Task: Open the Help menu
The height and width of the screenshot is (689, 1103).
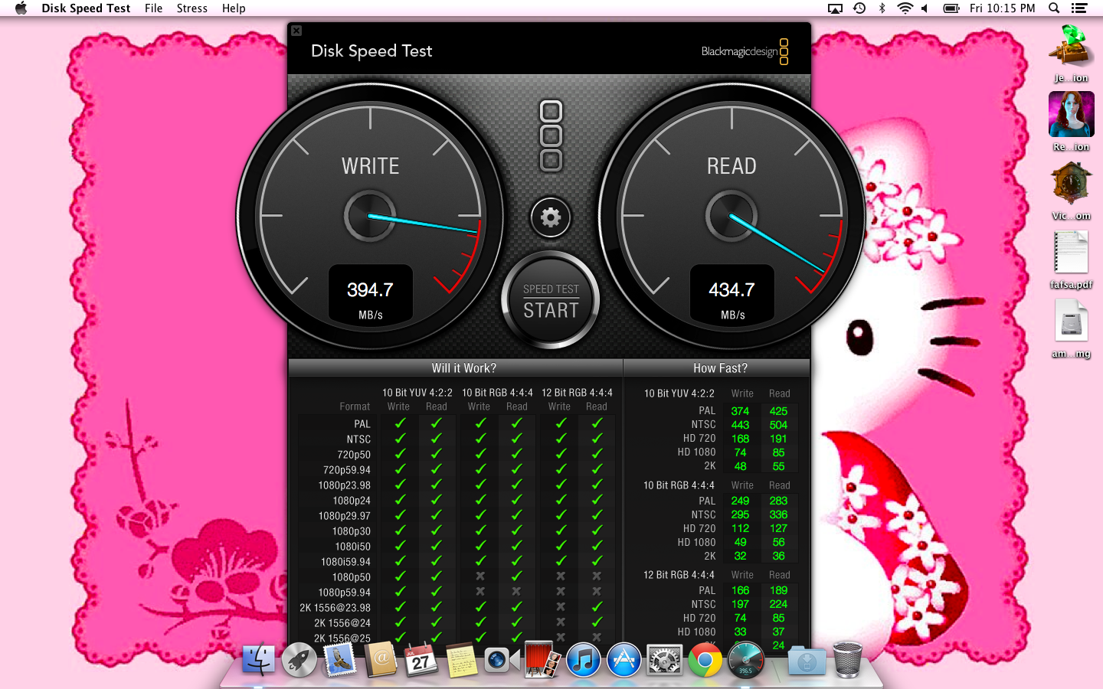Action: (x=234, y=8)
